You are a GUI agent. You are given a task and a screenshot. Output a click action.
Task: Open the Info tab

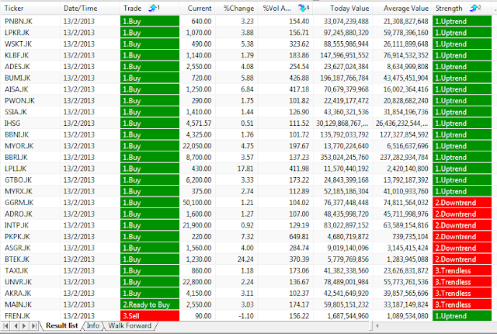pyautogui.click(x=93, y=325)
